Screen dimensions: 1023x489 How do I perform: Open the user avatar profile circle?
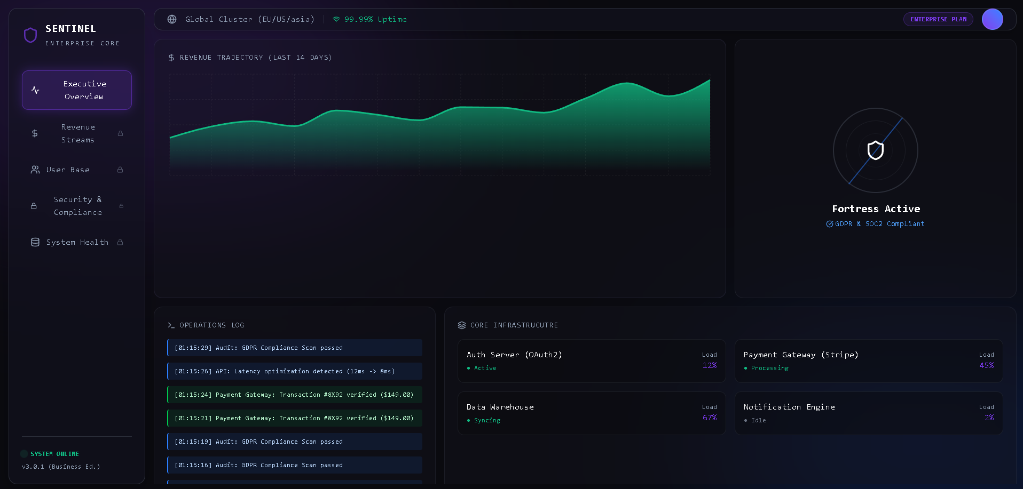click(993, 19)
